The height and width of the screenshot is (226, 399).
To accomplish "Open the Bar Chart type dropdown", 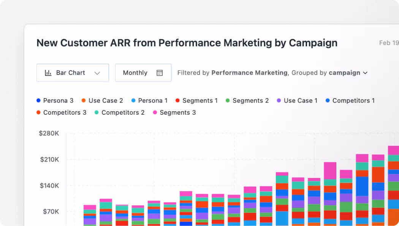I will [x=73, y=73].
